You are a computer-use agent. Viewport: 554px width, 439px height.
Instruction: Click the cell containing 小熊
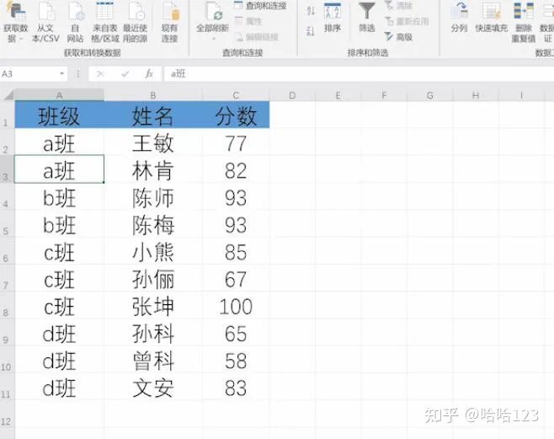[x=153, y=251]
